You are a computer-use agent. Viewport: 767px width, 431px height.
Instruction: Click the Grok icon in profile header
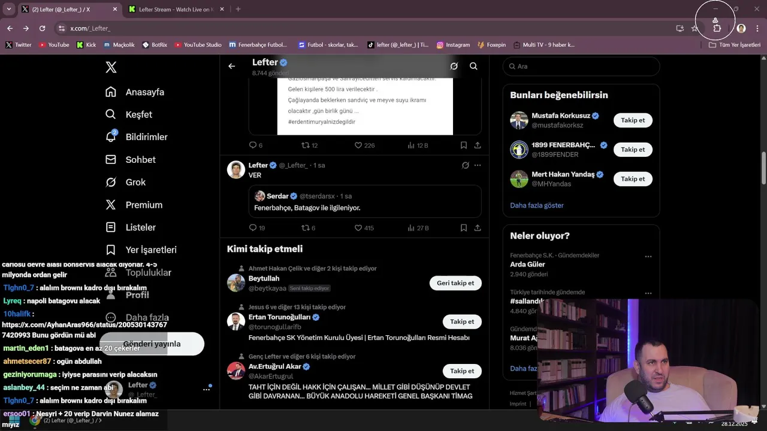[x=454, y=66]
